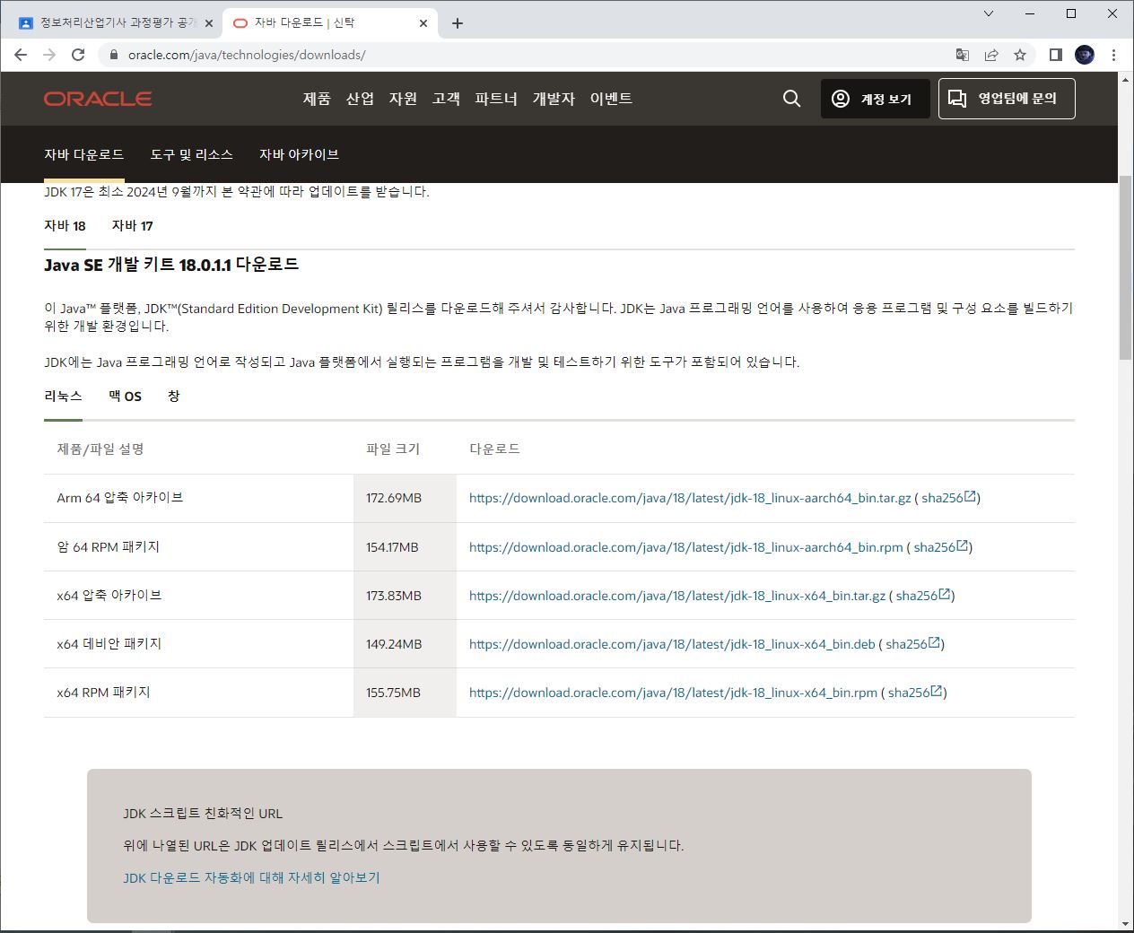The width and height of the screenshot is (1134, 933).
Task: Click the back navigation arrow
Action: coord(20,55)
